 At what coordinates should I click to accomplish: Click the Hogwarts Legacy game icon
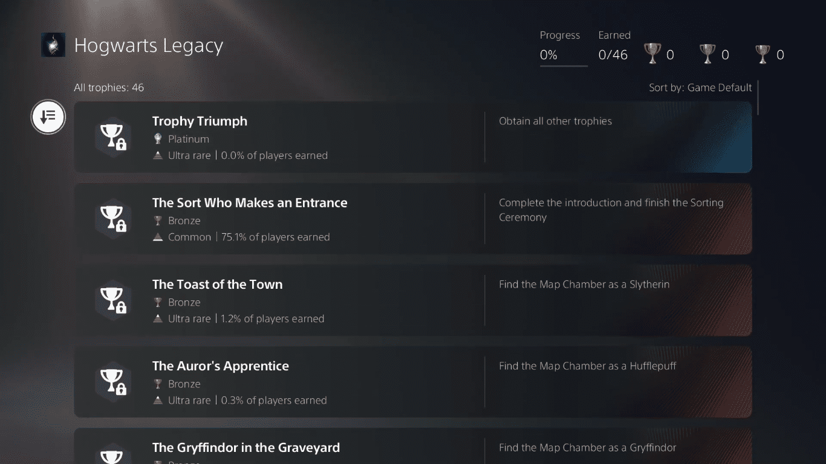coord(53,45)
